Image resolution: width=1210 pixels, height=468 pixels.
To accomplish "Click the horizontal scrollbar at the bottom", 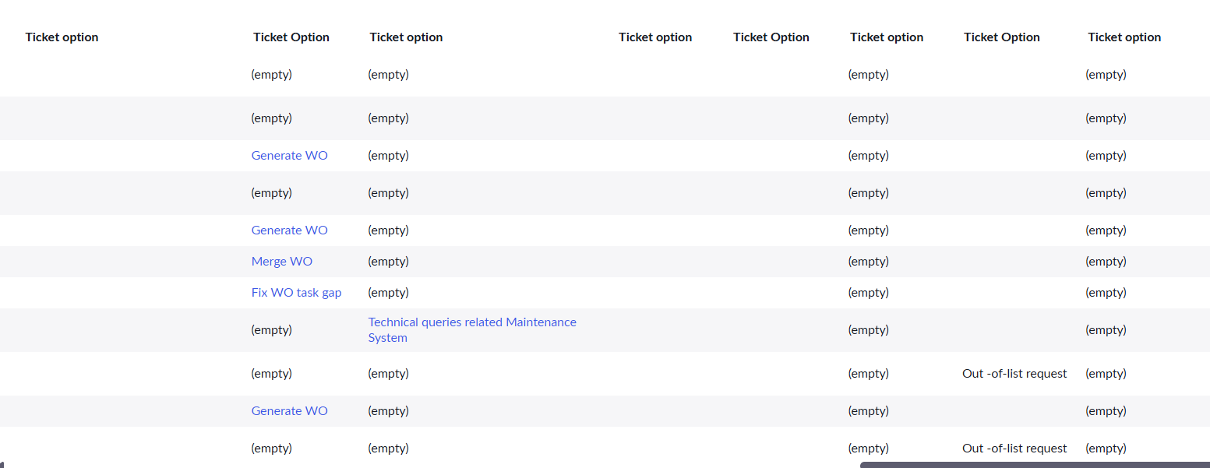I will (1035, 465).
